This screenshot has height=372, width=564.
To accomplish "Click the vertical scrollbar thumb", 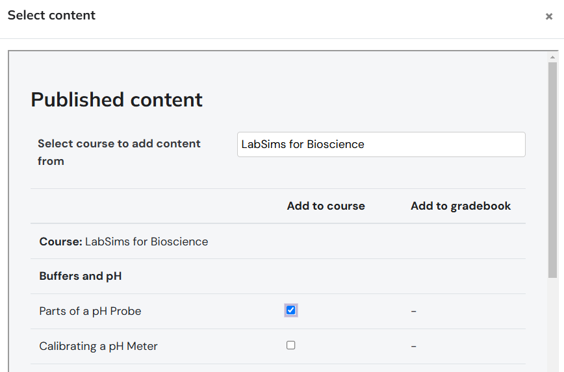I will pyautogui.click(x=552, y=169).
